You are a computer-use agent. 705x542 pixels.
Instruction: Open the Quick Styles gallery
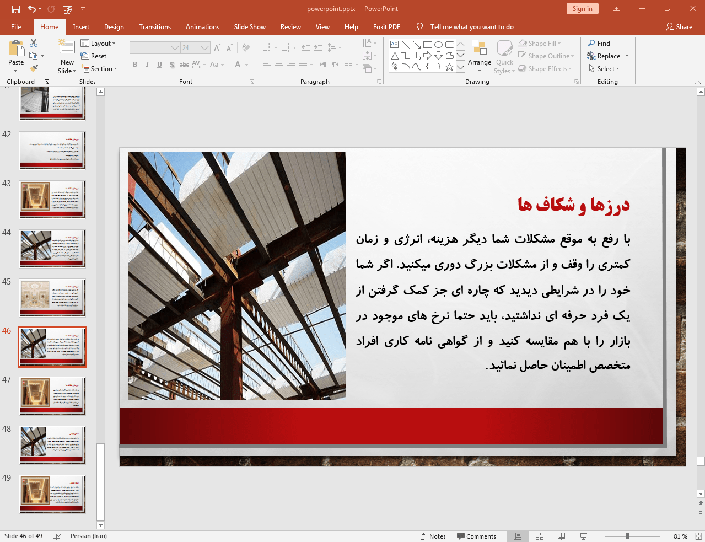[x=504, y=57]
